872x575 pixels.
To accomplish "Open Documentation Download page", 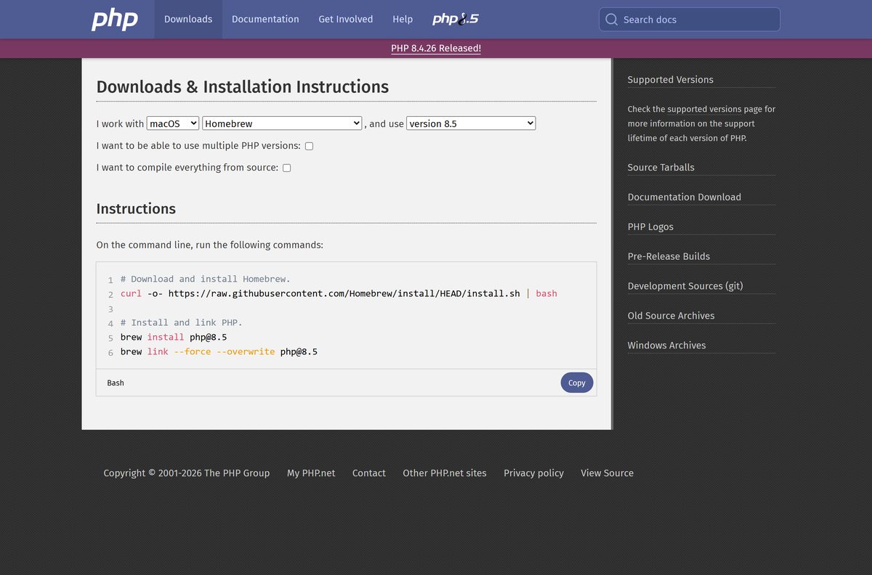I will coord(685,197).
